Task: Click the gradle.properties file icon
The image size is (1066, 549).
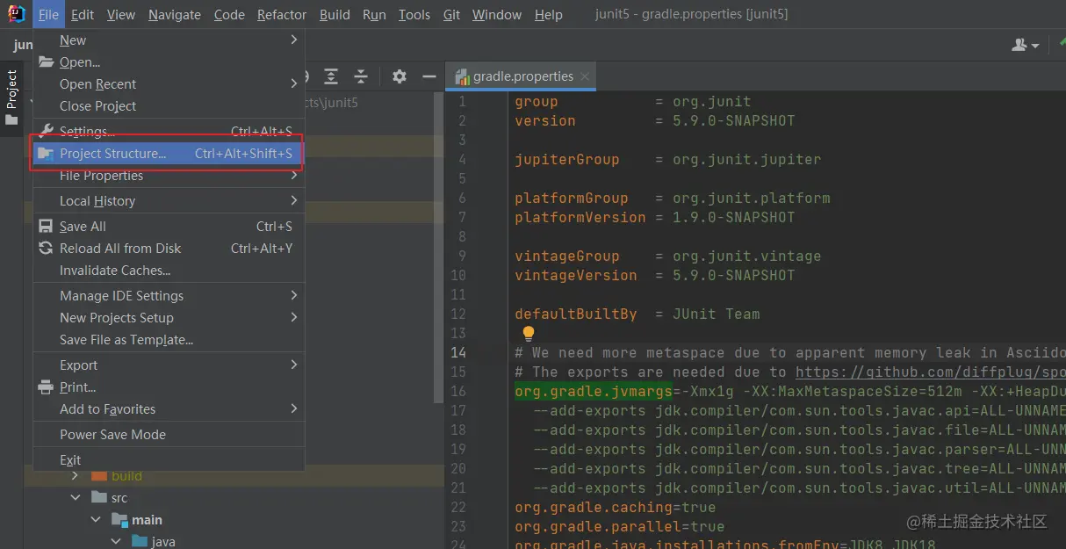Action: [x=462, y=76]
